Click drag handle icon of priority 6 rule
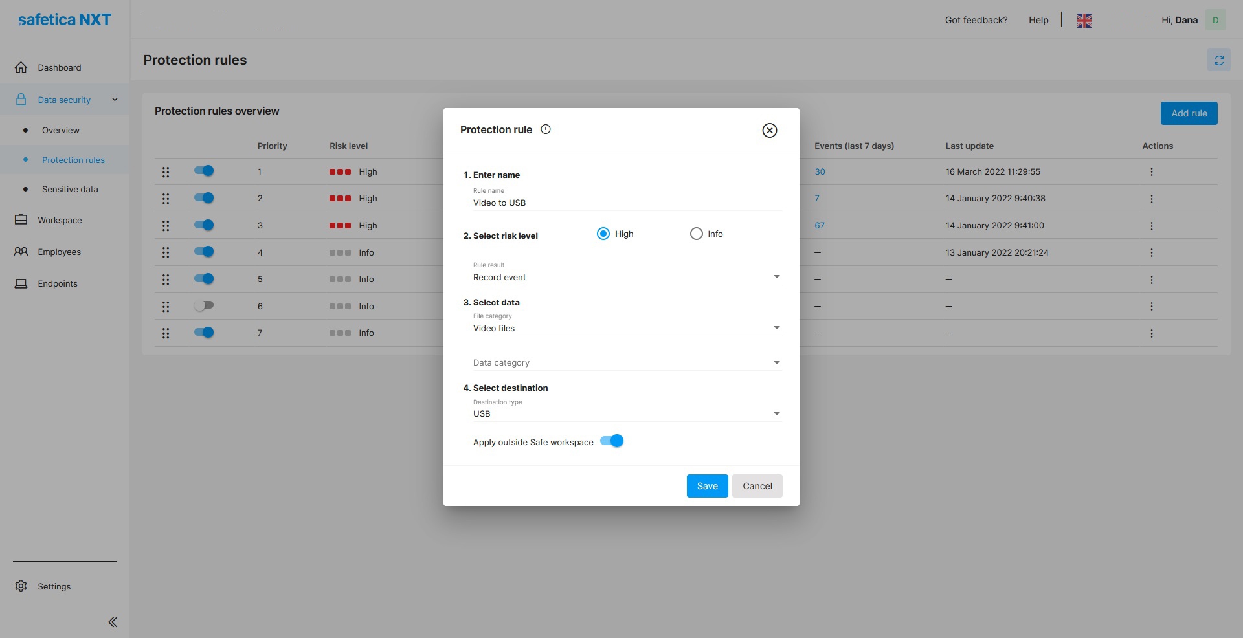This screenshot has height=638, width=1243. click(166, 307)
